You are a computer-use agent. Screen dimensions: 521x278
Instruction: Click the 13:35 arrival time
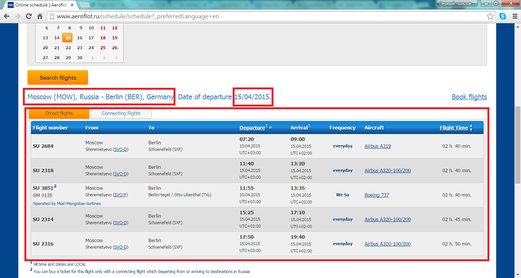(x=297, y=188)
